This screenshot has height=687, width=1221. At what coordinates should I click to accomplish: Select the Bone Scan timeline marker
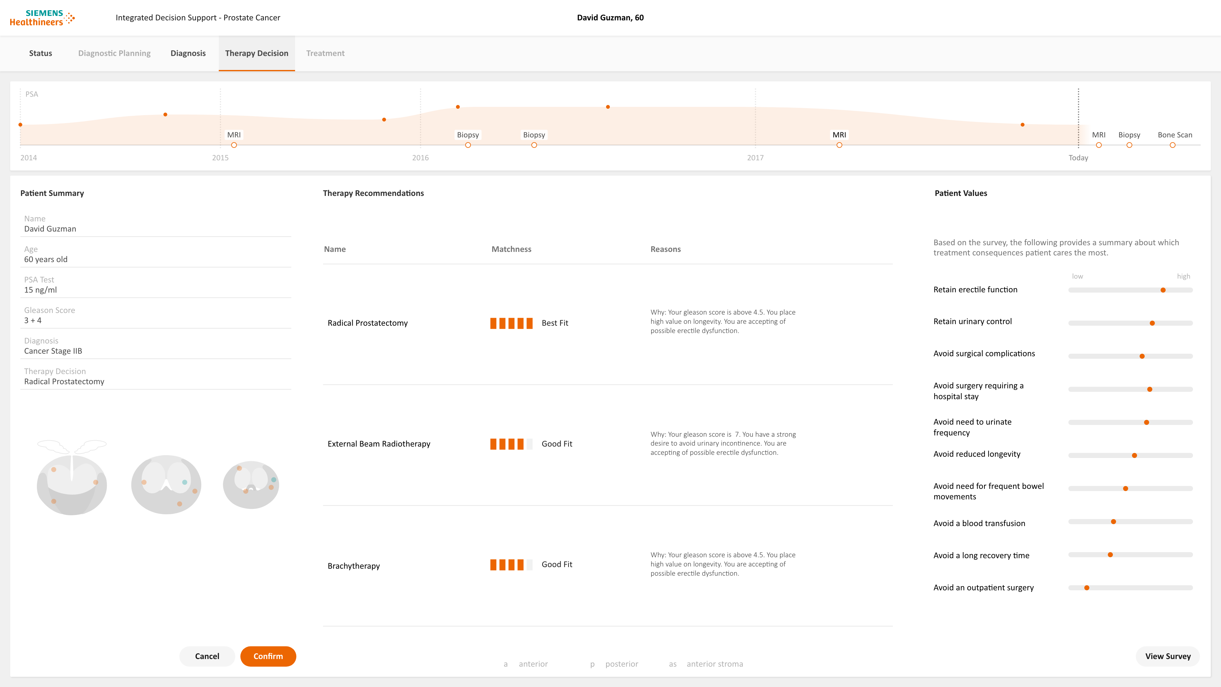click(x=1173, y=145)
